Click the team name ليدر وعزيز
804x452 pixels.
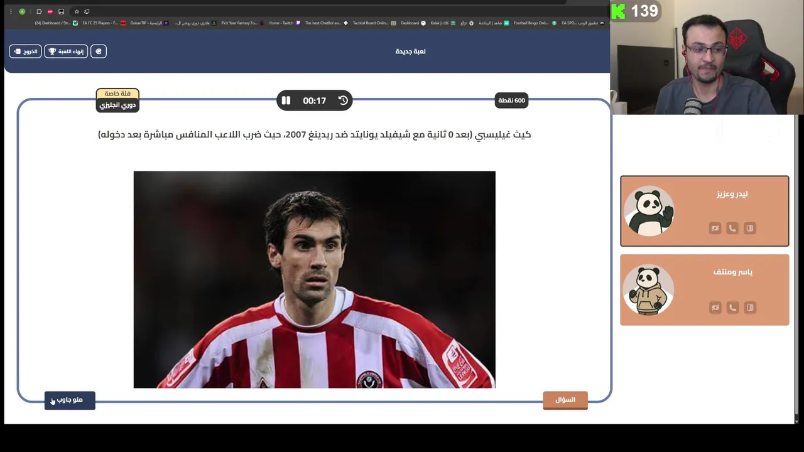pos(732,194)
